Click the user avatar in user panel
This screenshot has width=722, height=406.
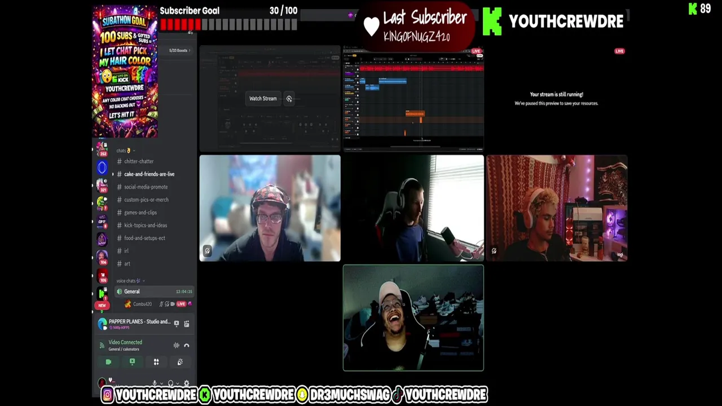coord(102,383)
